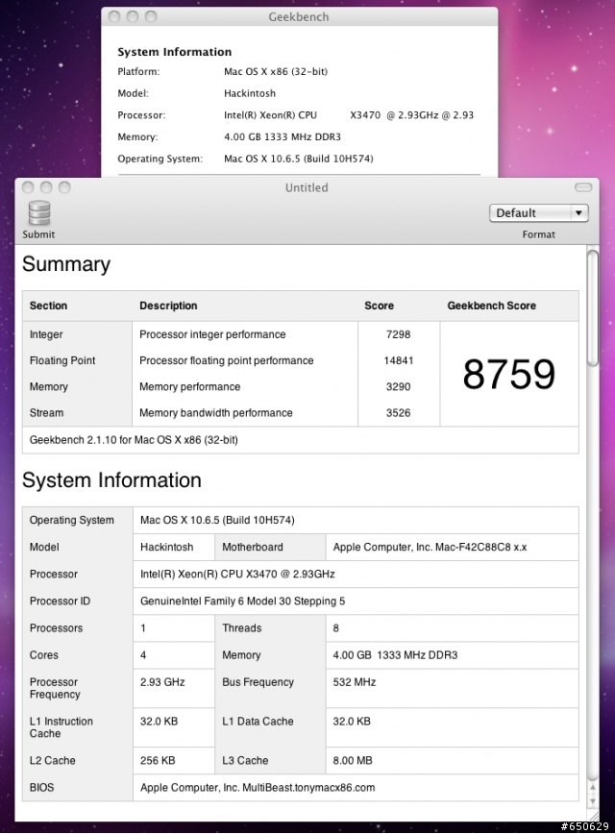
Task: Click the minimize button of the Untitled window
Action: coord(46,187)
